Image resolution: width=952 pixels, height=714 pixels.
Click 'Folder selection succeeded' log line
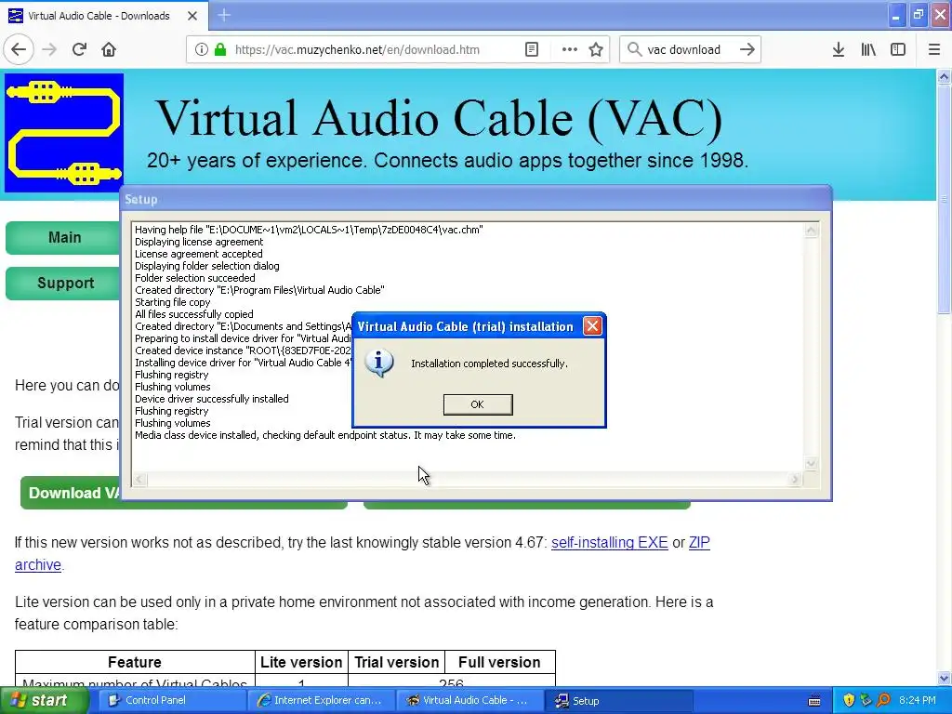(195, 278)
